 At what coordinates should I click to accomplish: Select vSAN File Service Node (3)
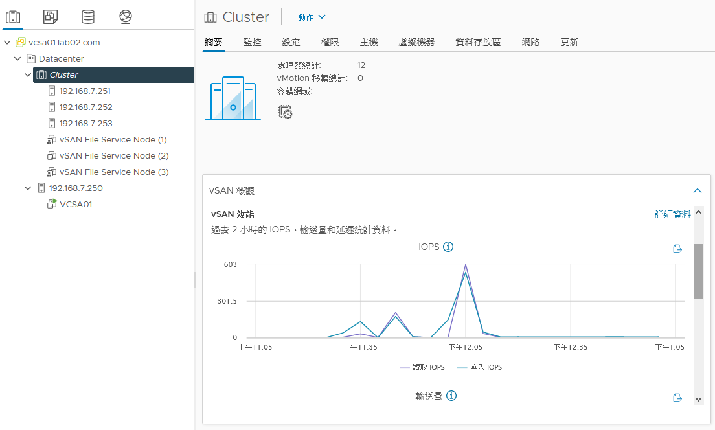pos(114,172)
